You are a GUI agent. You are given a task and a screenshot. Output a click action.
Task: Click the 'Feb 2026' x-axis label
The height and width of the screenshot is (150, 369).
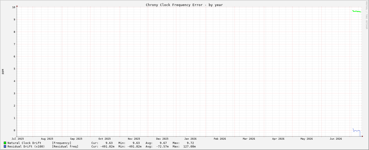tap(220, 139)
